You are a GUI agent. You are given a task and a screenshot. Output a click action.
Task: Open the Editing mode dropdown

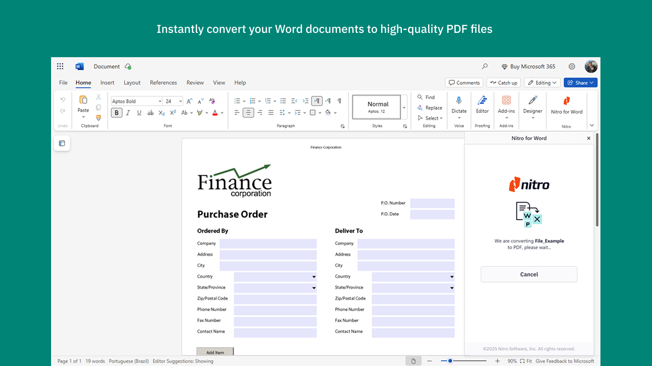[542, 83]
